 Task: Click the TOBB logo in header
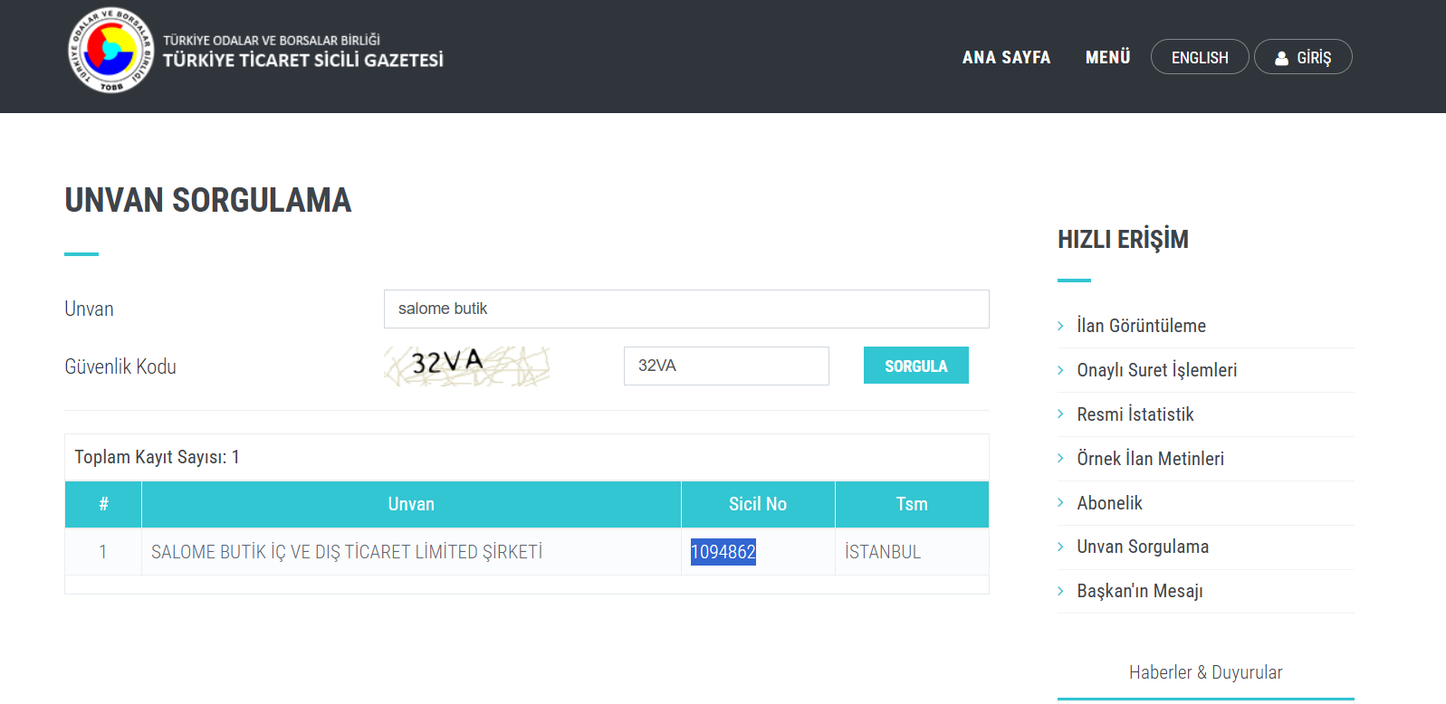[110, 52]
